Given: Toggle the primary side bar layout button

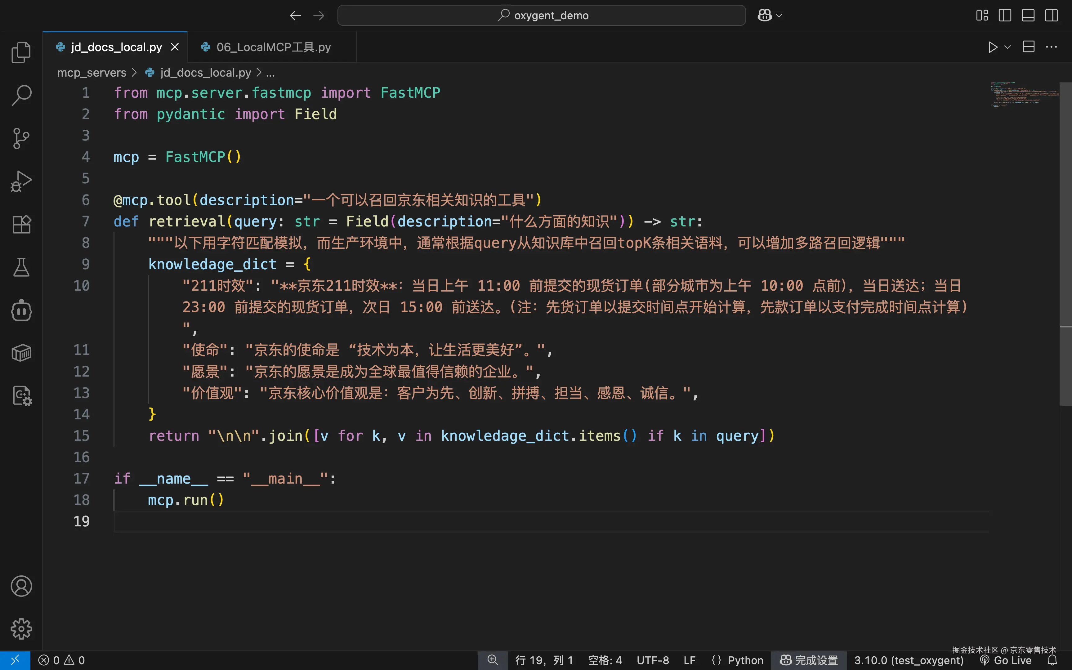Looking at the screenshot, I should tap(1005, 16).
